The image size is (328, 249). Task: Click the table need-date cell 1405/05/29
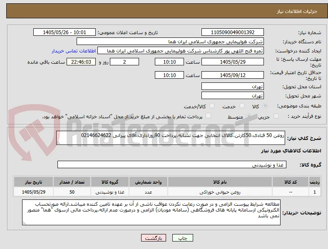[x=33, y=192]
